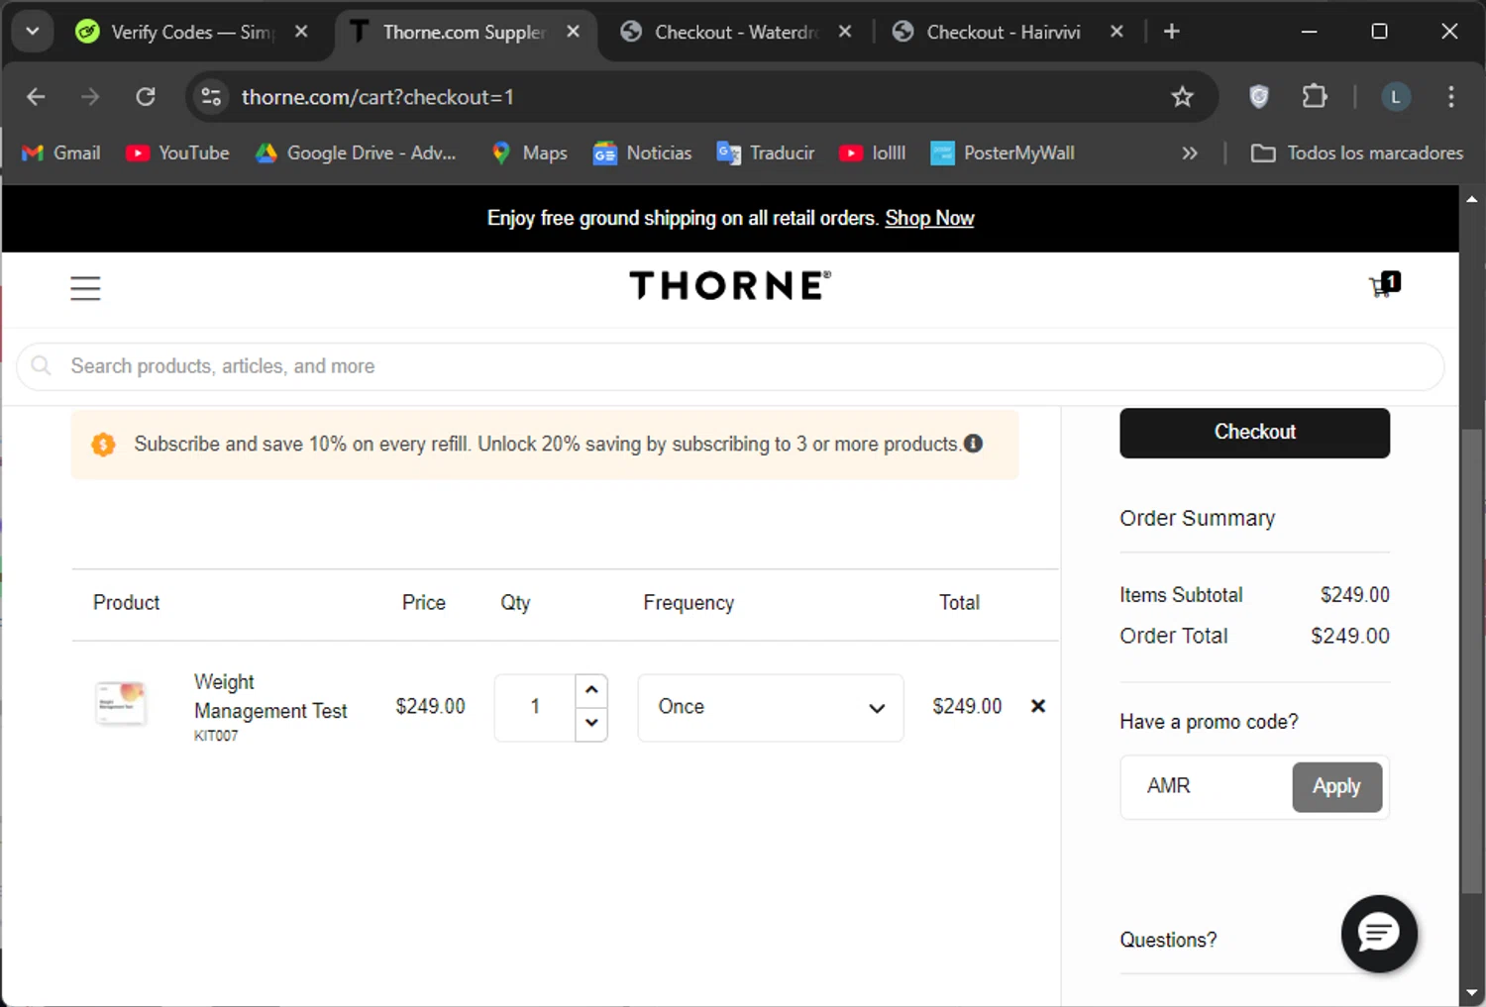Open the Frequency dropdown set to Once
Viewport: 1486px width, 1007px height.
coord(771,707)
